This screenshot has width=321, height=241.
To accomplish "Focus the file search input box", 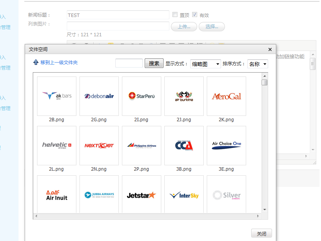I will click(x=129, y=63).
